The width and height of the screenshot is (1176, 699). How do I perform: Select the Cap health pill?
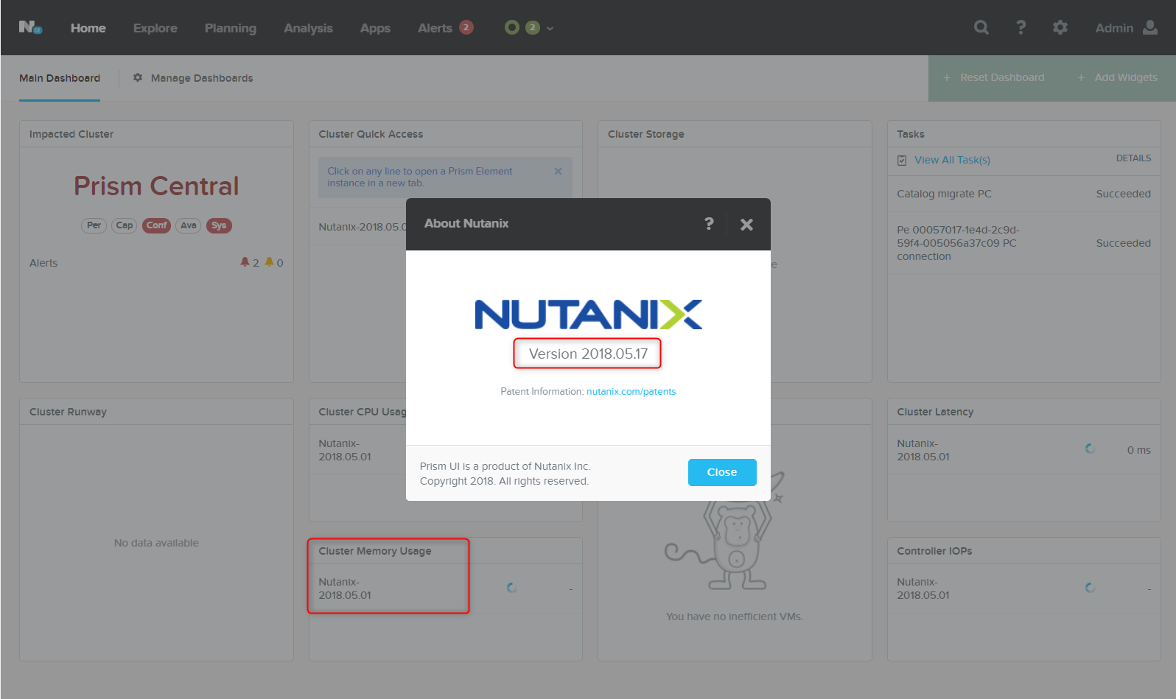point(125,225)
